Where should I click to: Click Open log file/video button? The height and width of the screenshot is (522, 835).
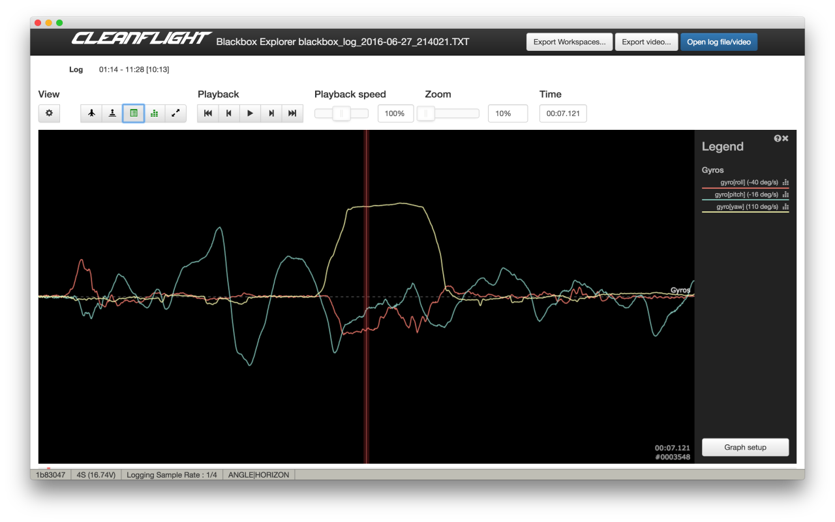[x=718, y=42]
